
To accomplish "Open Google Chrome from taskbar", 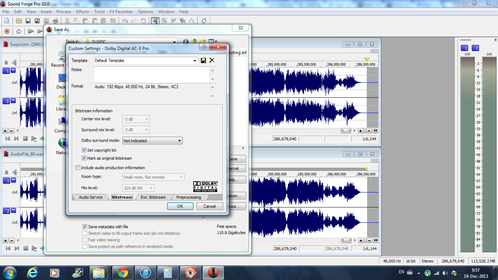I will tap(122, 272).
